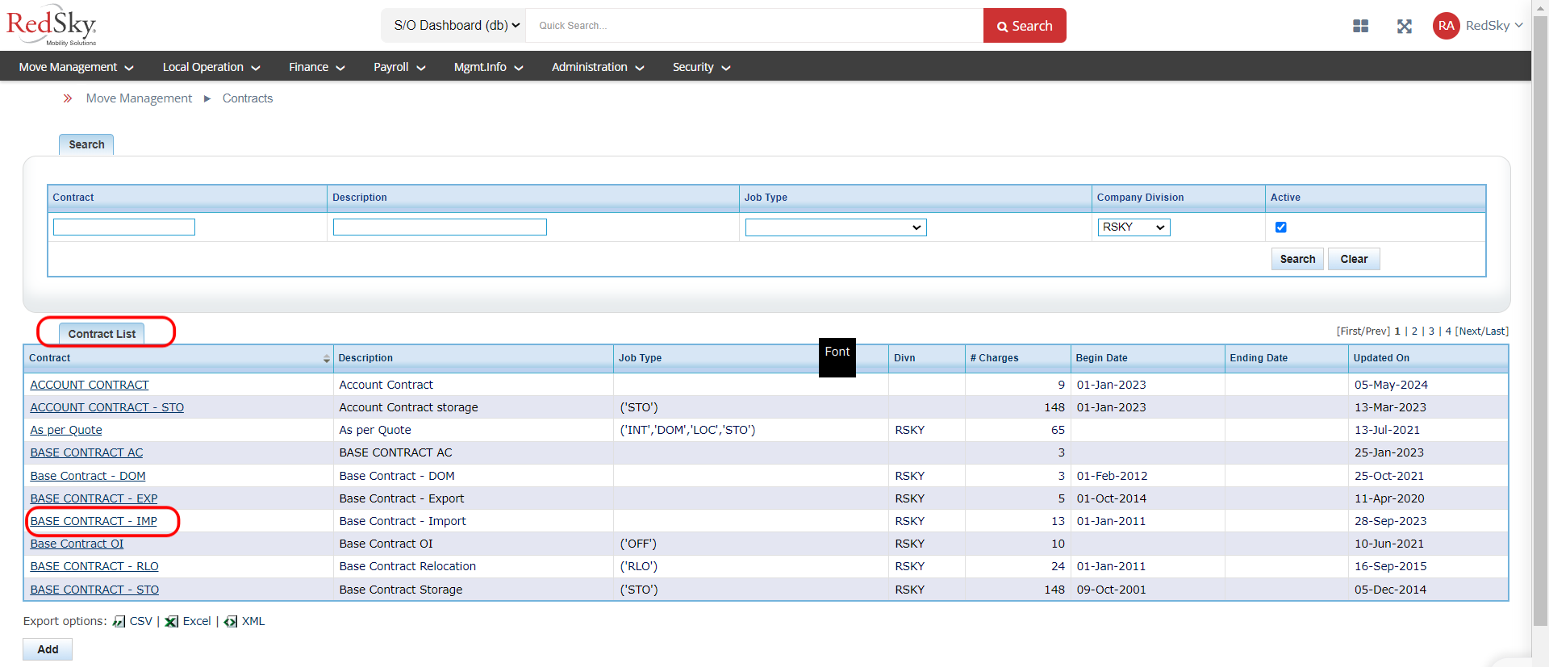1549x667 pixels.
Task: Open the Mgmt.Info menu
Action: coord(488,67)
